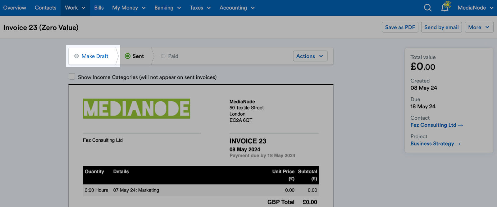The image size is (497, 207).
Task: Open the search magnifier icon
Action: coord(428,8)
